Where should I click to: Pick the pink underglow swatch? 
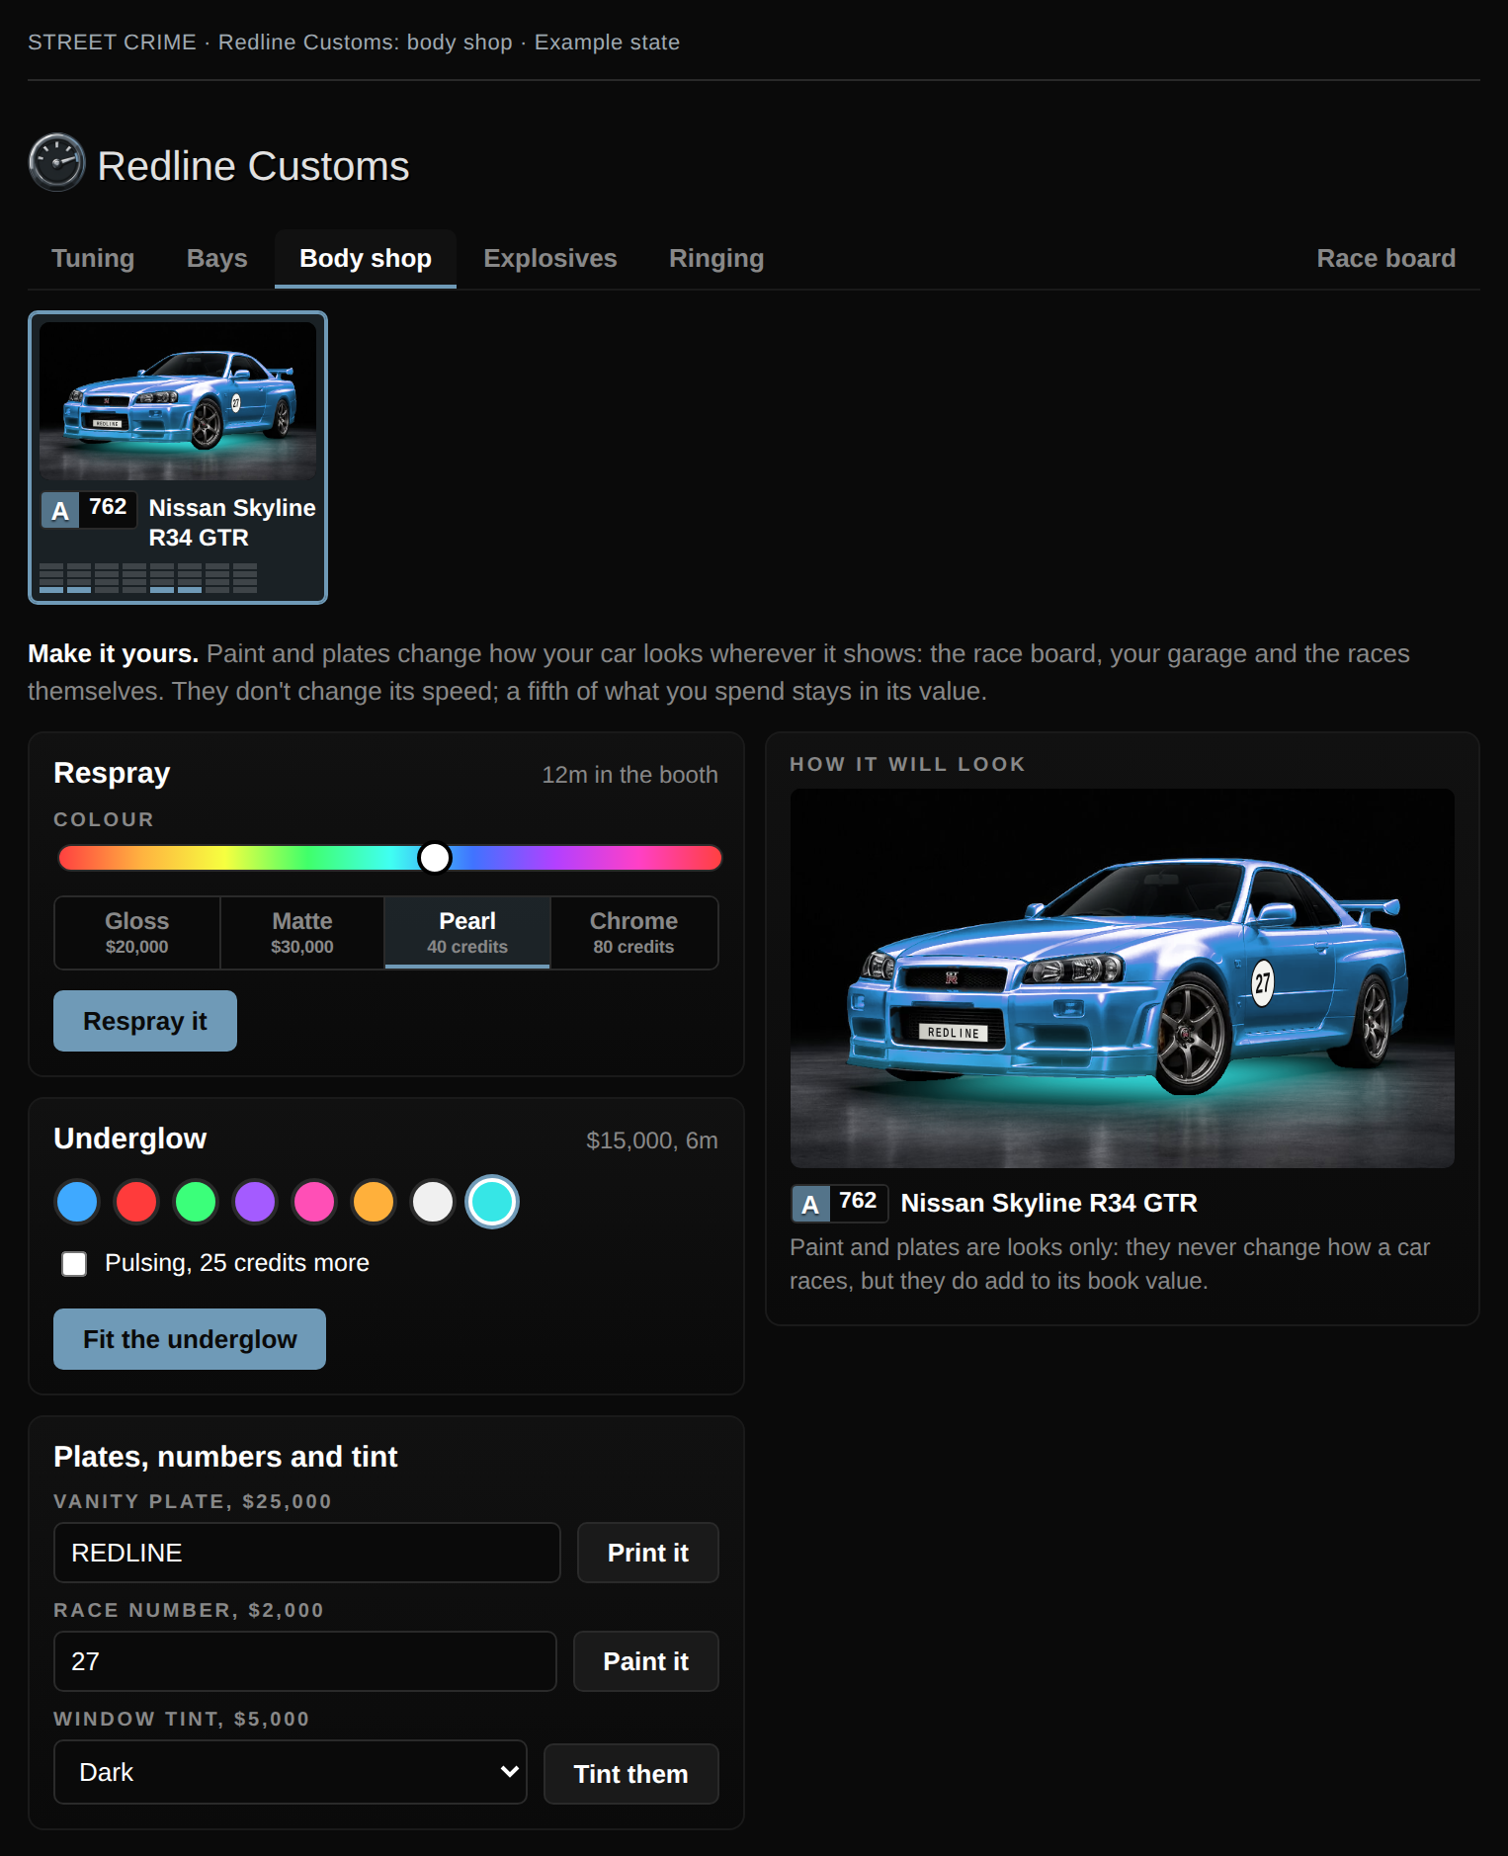(314, 1202)
